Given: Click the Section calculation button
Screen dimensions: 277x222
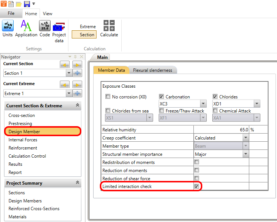Looking at the screenshot, I should point(87,34).
